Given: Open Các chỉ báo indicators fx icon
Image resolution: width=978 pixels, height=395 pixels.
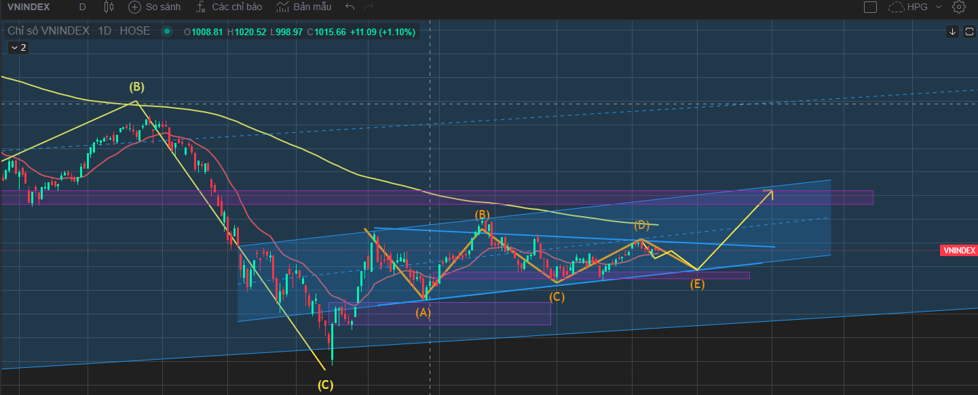Looking at the screenshot, I should pos(201,7).
